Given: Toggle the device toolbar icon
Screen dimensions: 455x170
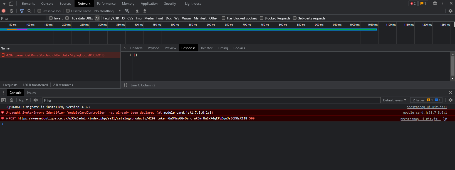Looking at the screenshot, I should [x=11, y=4].
